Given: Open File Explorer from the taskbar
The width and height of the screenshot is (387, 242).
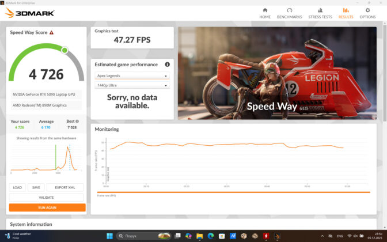Looking at the screenshot, I should pos(199,236).
